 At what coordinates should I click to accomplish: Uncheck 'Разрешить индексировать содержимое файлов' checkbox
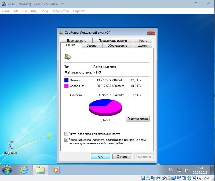66,140
